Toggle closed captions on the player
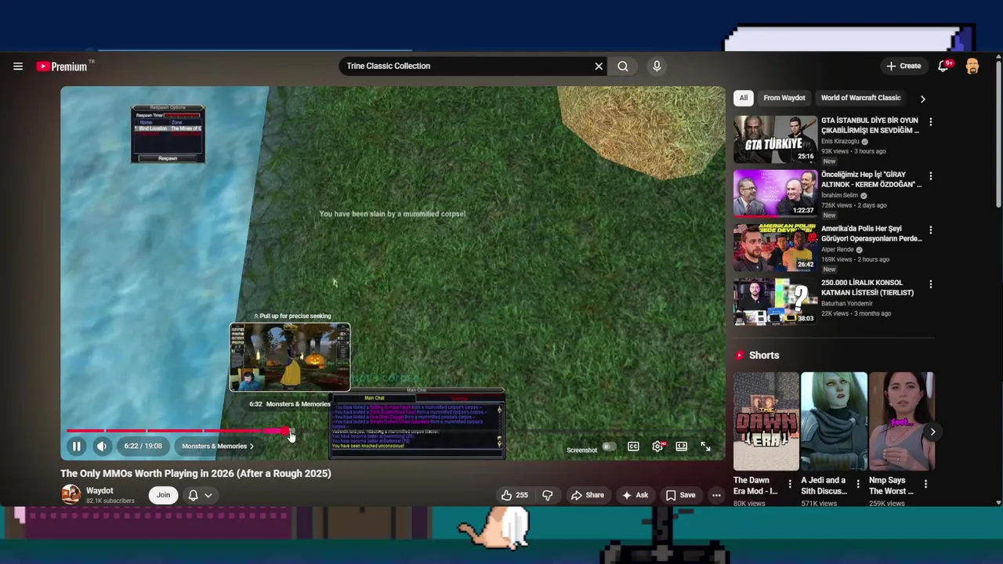This screenshot has width=1003, height=564. coord(633,446)
